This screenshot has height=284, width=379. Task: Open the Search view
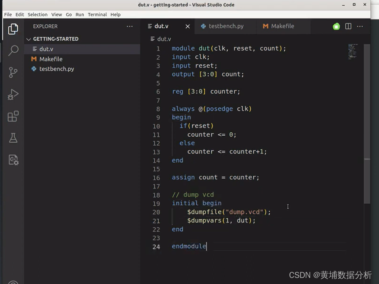[13, 51]
